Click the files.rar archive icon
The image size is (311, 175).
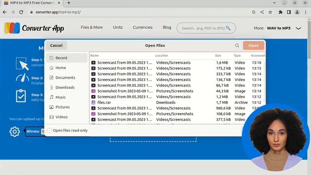[x=93, y=103]
